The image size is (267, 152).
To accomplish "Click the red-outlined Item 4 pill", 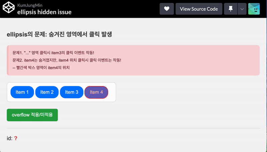I will point(96,92).
